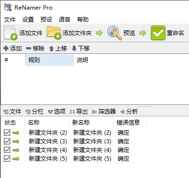Click 确定 status for 新建文件夹 (4) row
The width and height of the screenshot is (189, 178).
click(x=123, y=150)
